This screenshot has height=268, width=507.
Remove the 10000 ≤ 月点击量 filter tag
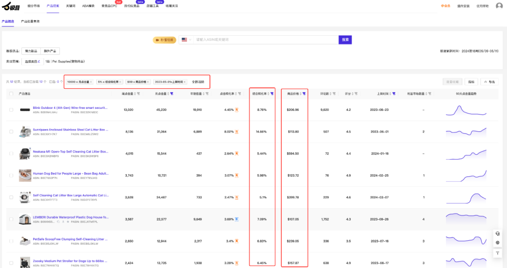[x=91, y=82]
